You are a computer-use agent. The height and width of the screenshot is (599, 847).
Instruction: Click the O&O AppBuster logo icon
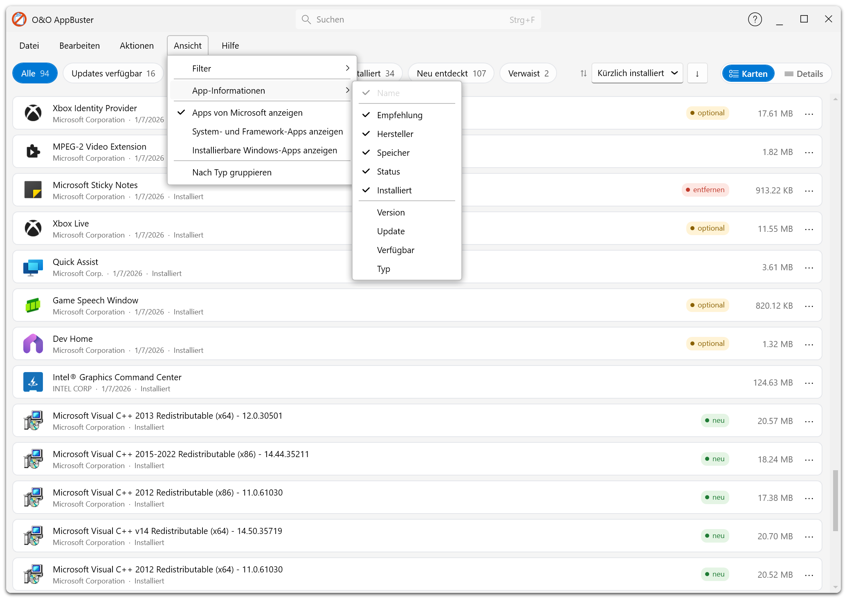[19, 19]
